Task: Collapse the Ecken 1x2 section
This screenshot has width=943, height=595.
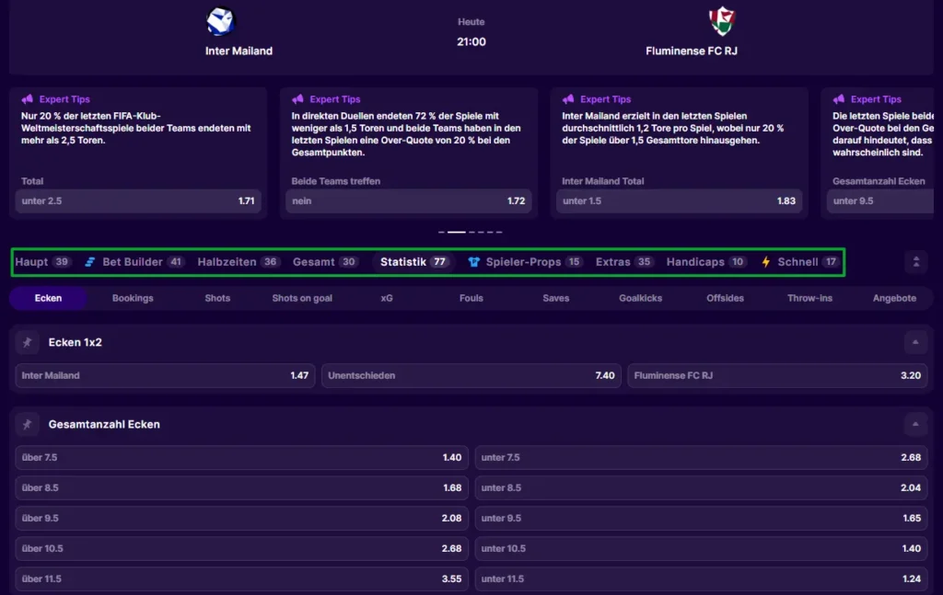Action: (x=915, y=342)
